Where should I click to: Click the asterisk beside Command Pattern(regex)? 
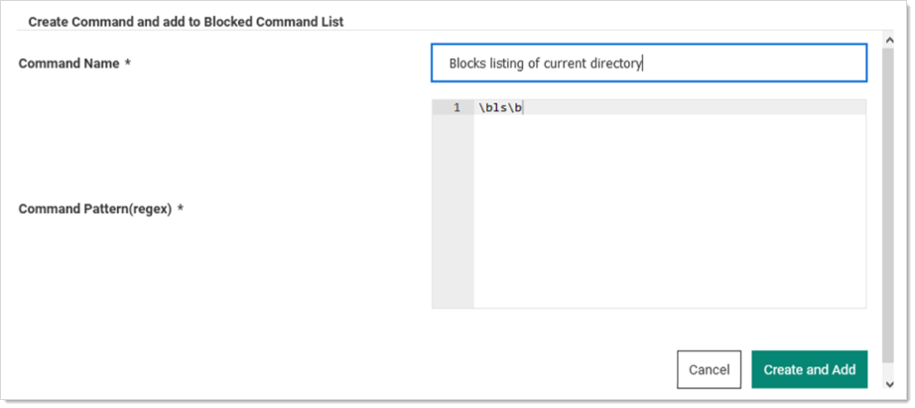tap(181, 208)
